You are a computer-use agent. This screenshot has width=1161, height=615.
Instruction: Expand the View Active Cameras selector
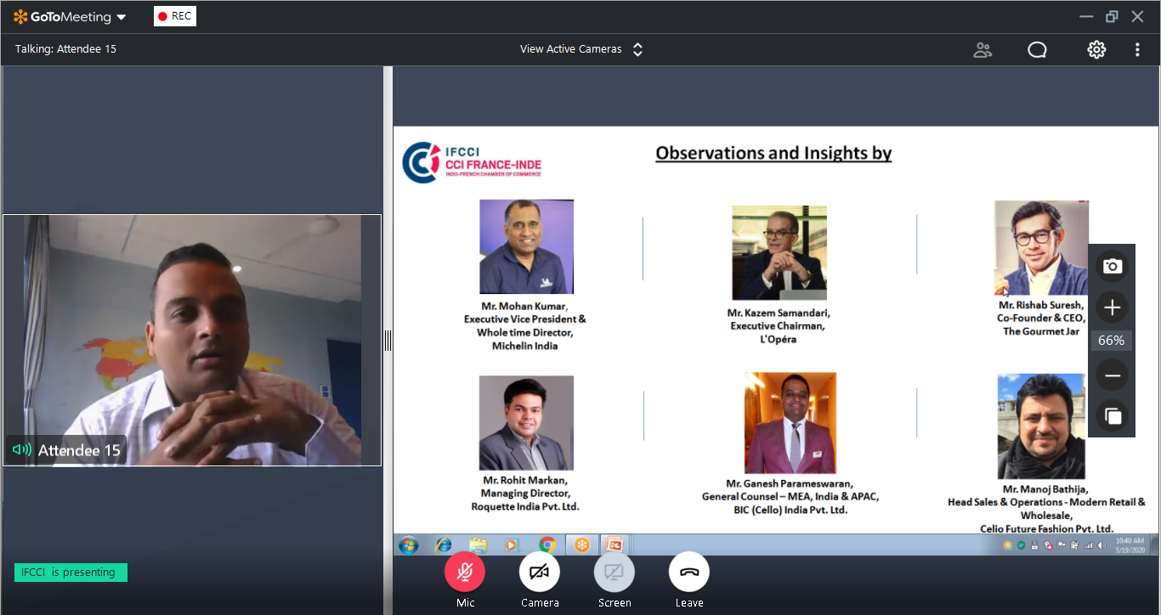tap(581, 49)
